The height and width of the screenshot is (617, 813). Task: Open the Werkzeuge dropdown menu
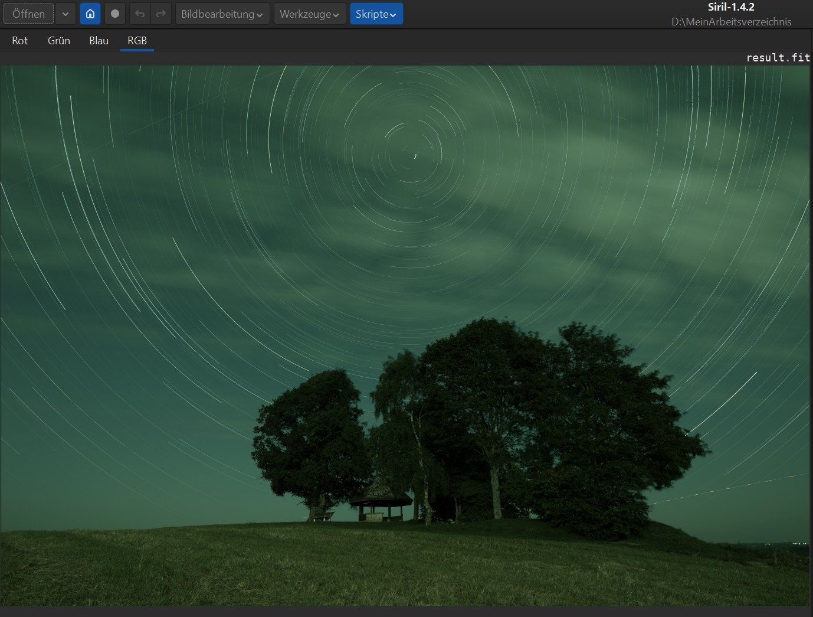[309, 14]
